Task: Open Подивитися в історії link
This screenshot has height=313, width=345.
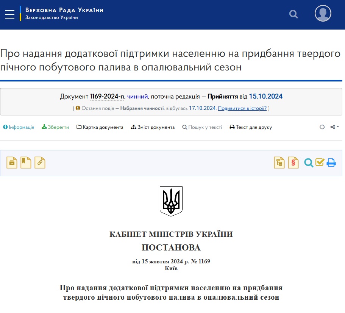Action: [x=242, y=108]
